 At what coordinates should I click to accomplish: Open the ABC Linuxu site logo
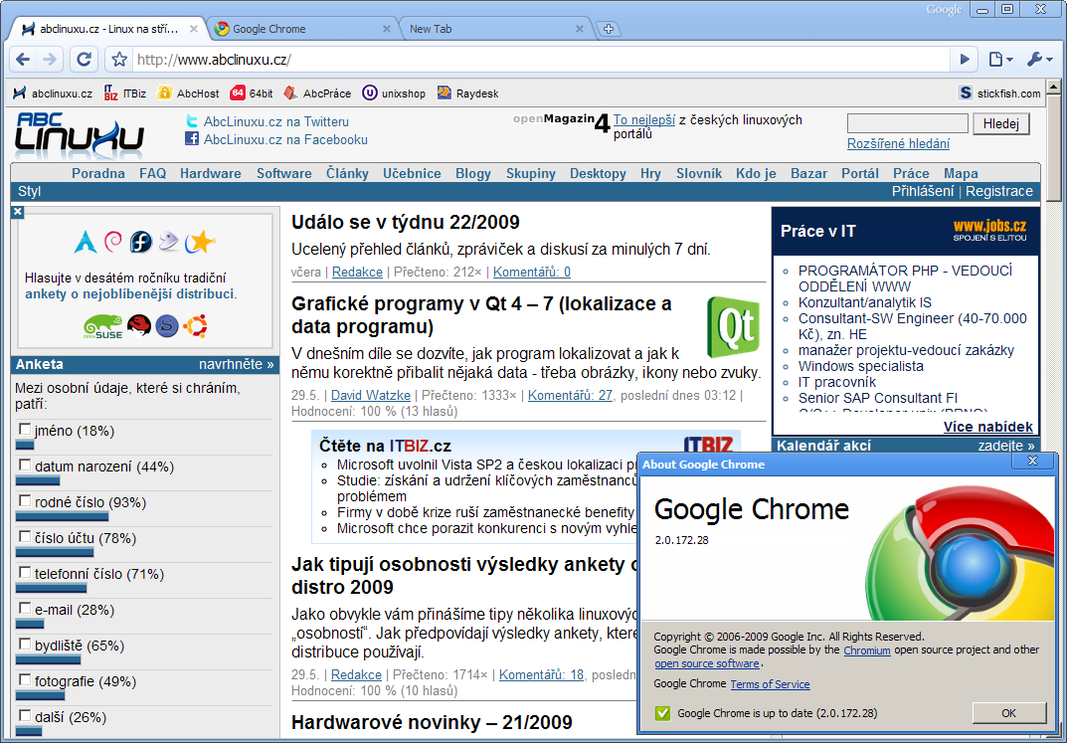click(80, 131)
